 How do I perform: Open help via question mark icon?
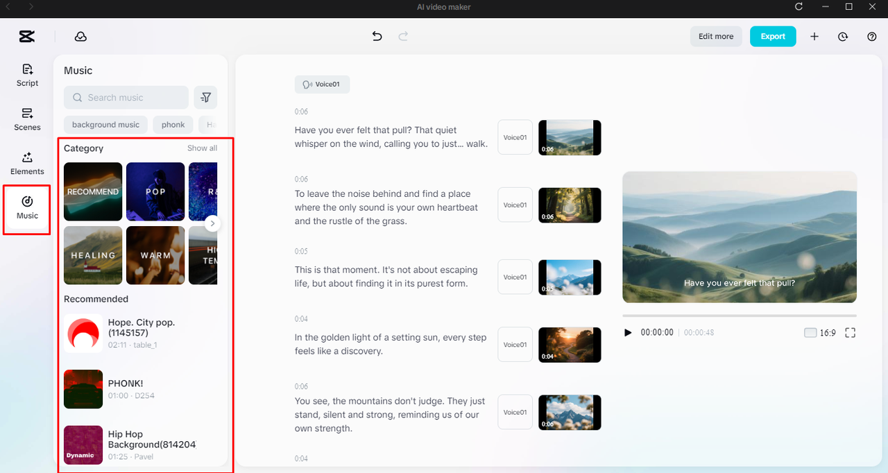[872, 36]
